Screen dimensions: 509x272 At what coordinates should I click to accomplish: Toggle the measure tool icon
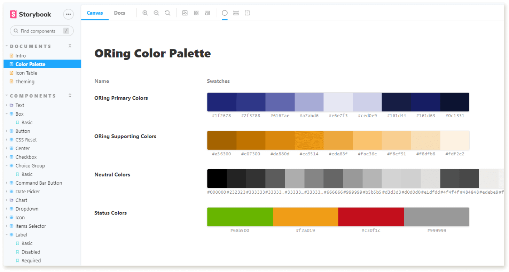pos(236,13)
